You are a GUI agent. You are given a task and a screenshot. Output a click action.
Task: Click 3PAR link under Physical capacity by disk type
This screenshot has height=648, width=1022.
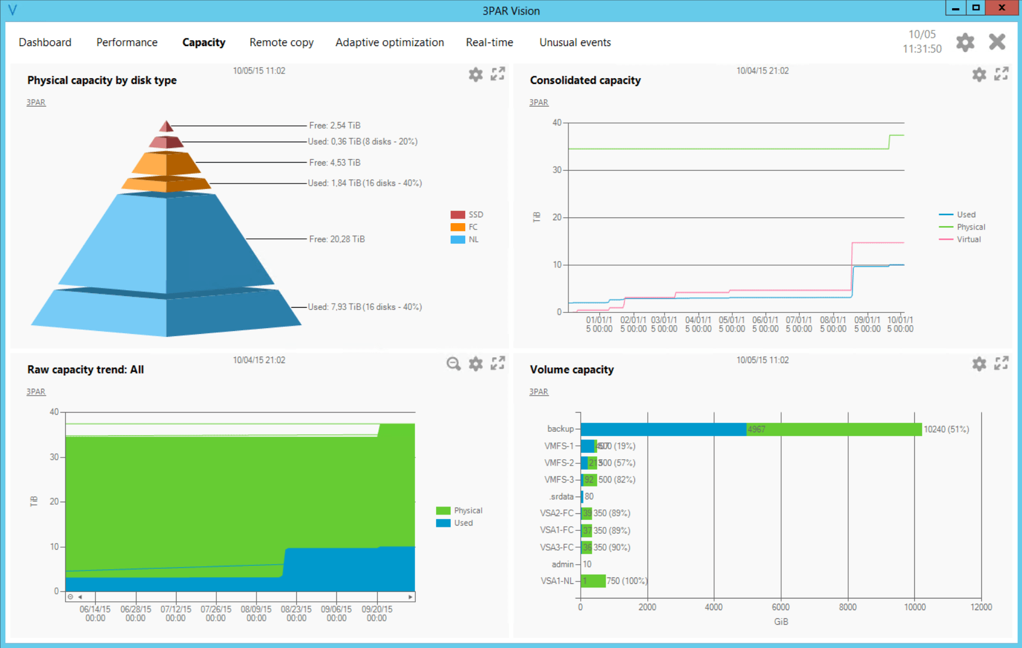coord(36,103)
